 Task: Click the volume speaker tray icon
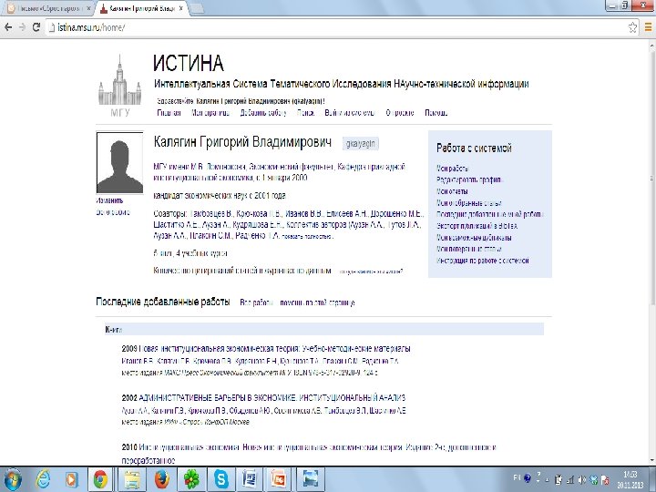point(581,480)
